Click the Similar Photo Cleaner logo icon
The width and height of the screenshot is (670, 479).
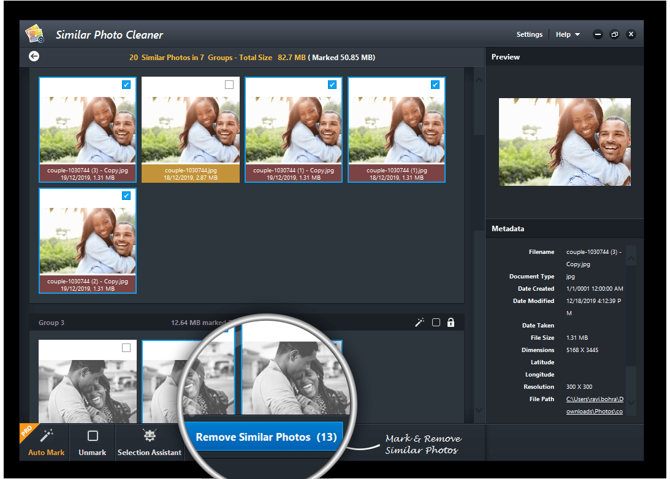pos(34,34)
